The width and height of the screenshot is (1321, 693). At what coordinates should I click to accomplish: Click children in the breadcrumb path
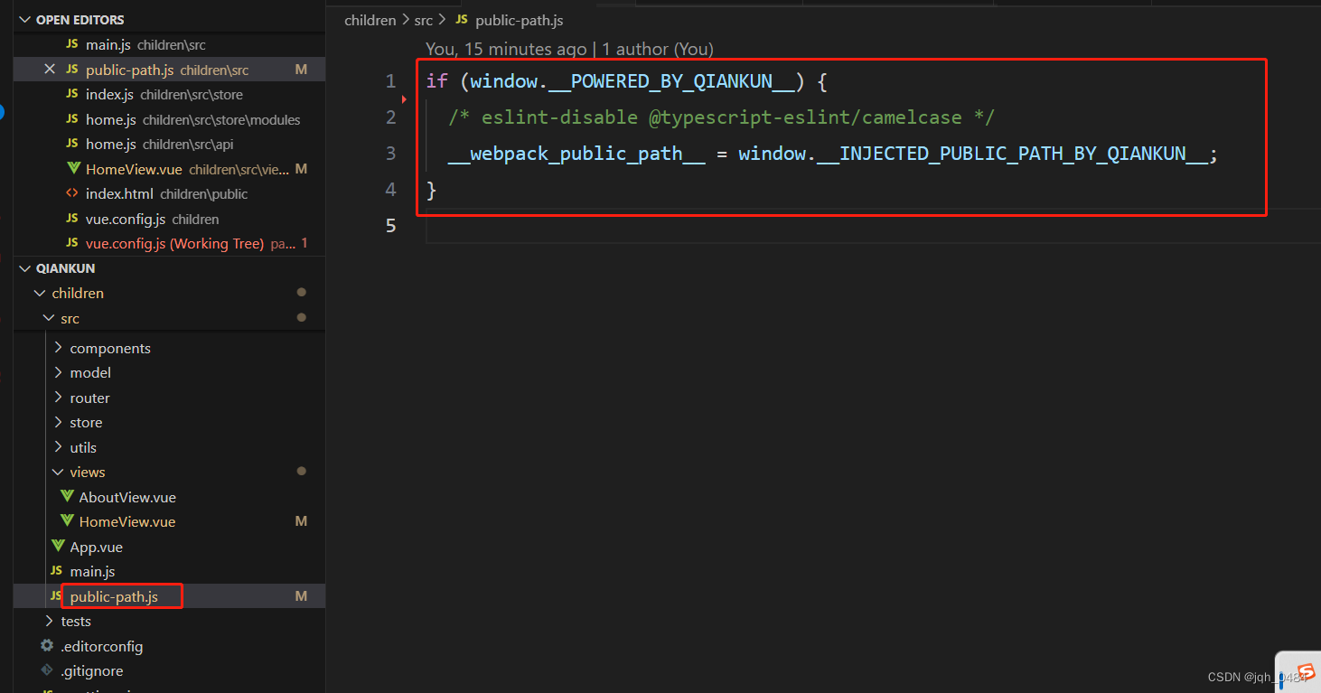point(370,19)
